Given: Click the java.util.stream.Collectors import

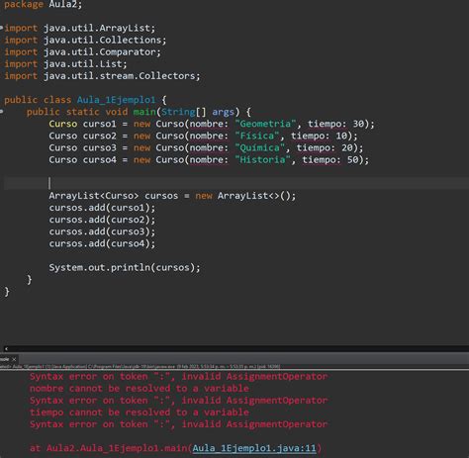Looking at the screenshot, I should tap(102, 76).
